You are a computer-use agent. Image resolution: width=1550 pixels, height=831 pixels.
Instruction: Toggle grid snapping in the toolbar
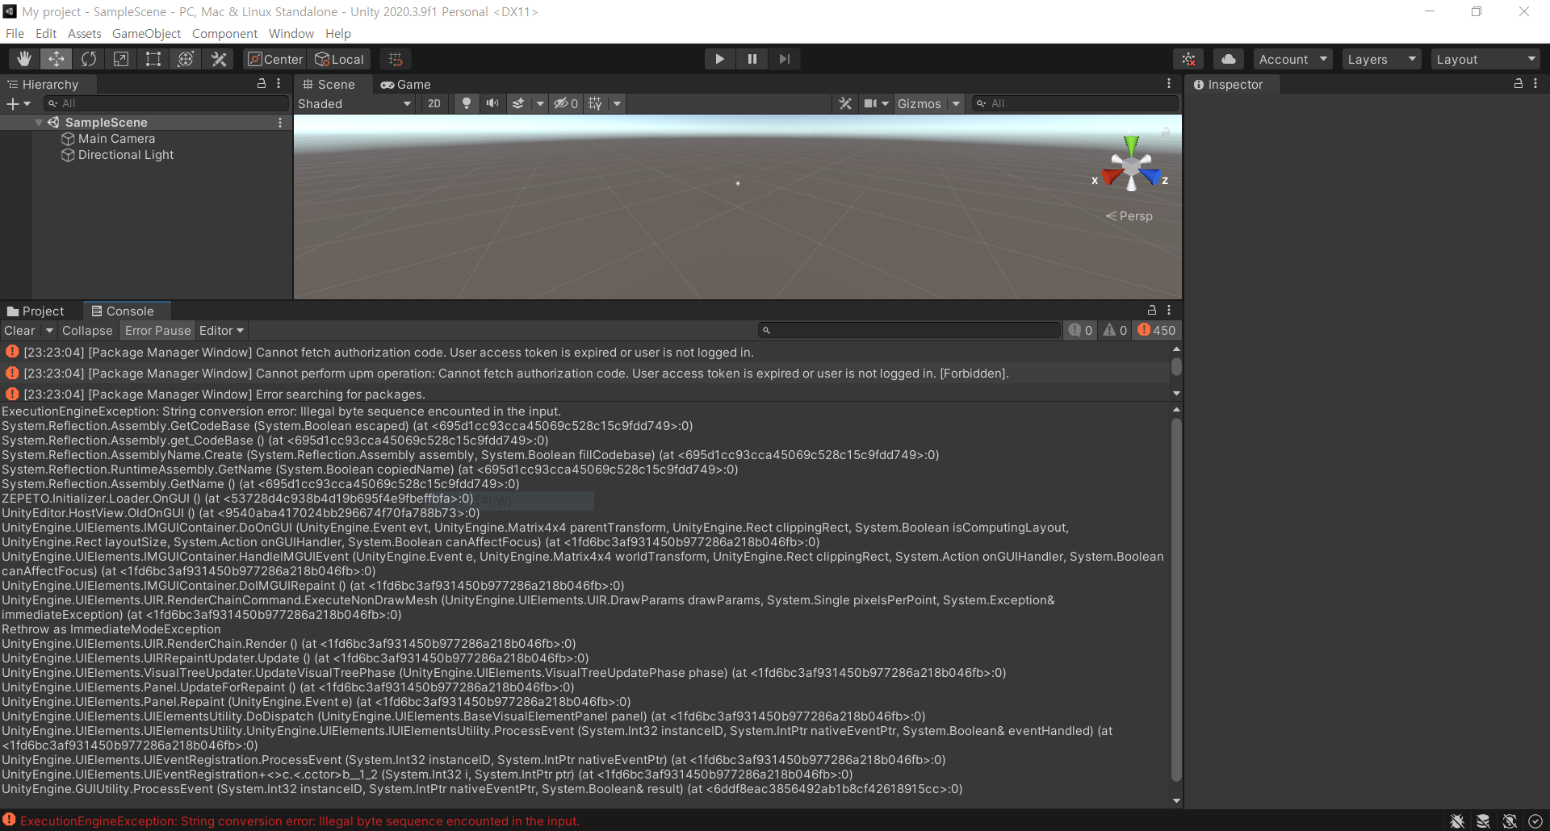click(396, 59)
